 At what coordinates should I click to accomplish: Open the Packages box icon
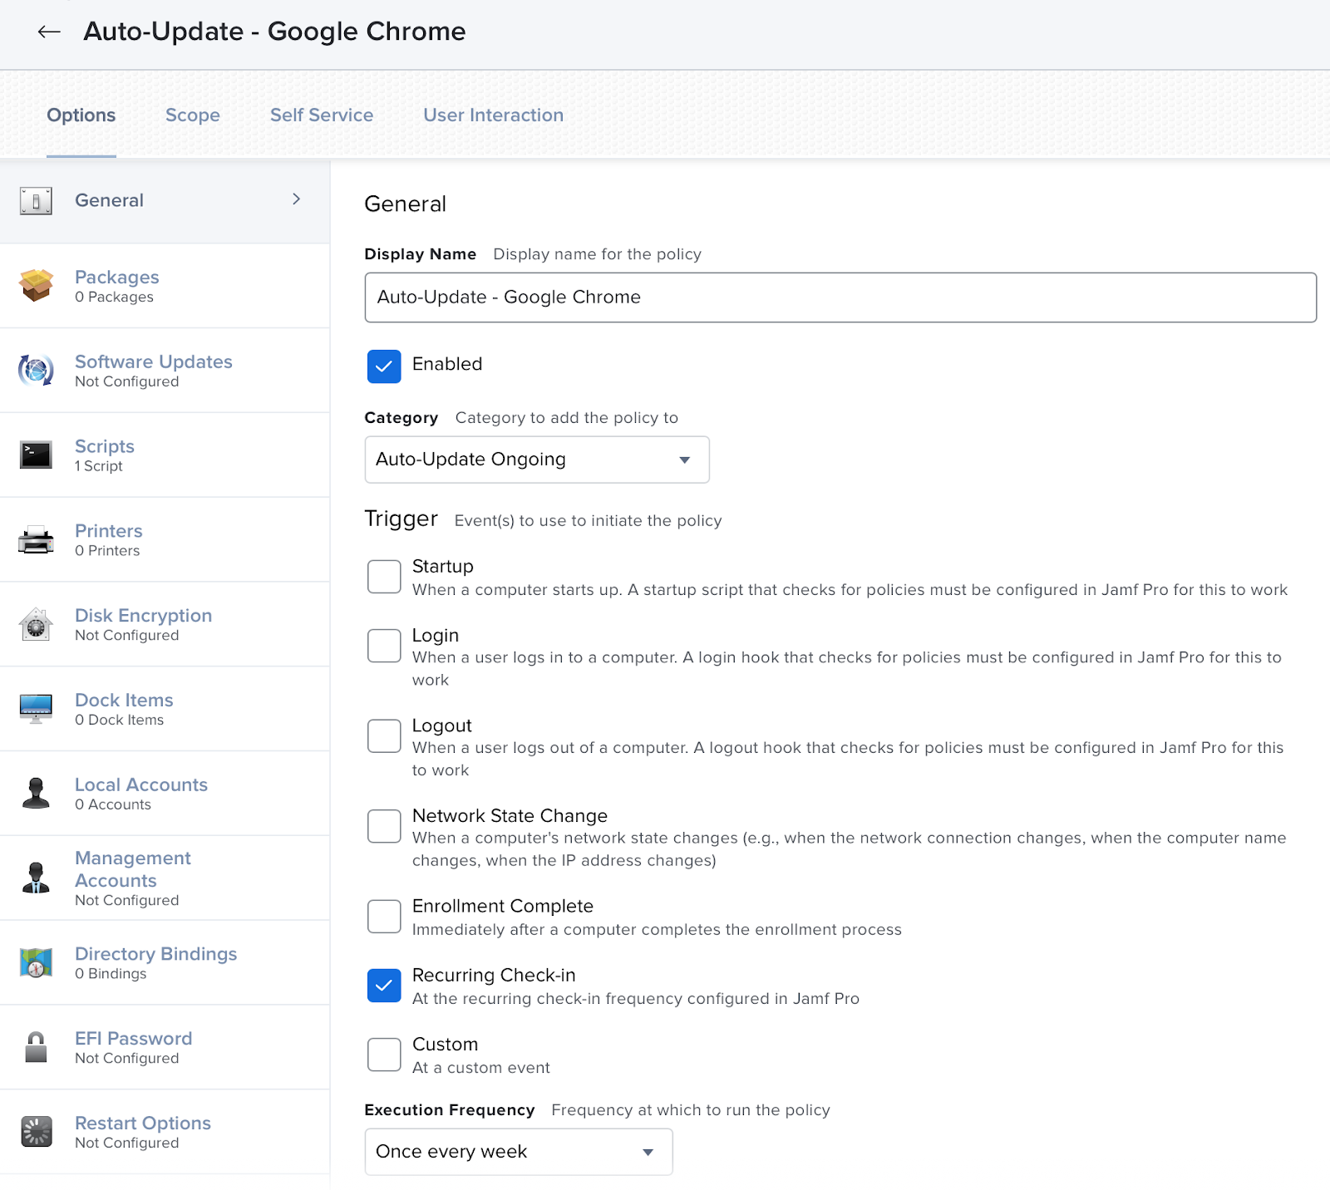36,285
